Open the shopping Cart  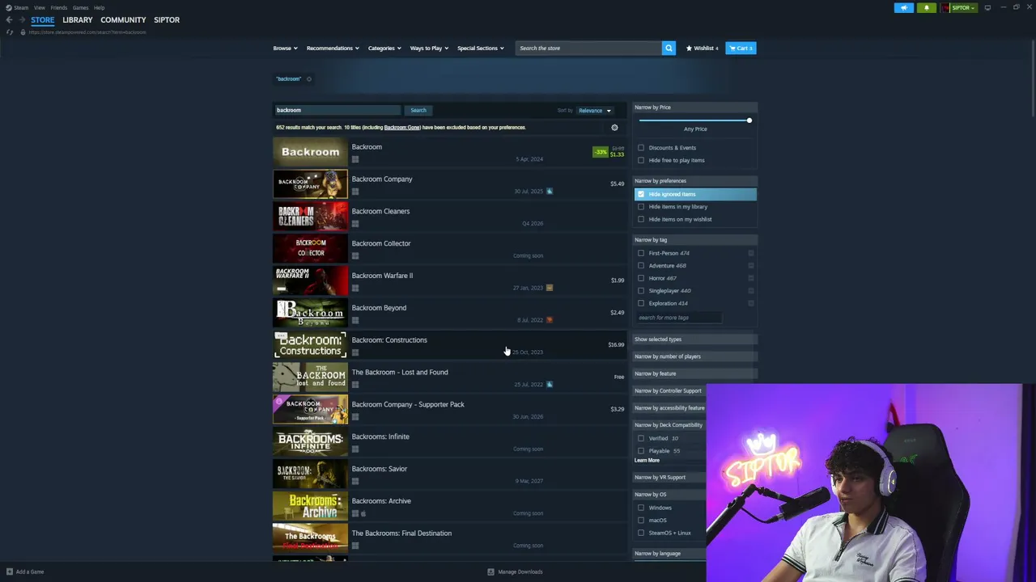point(741,48)
